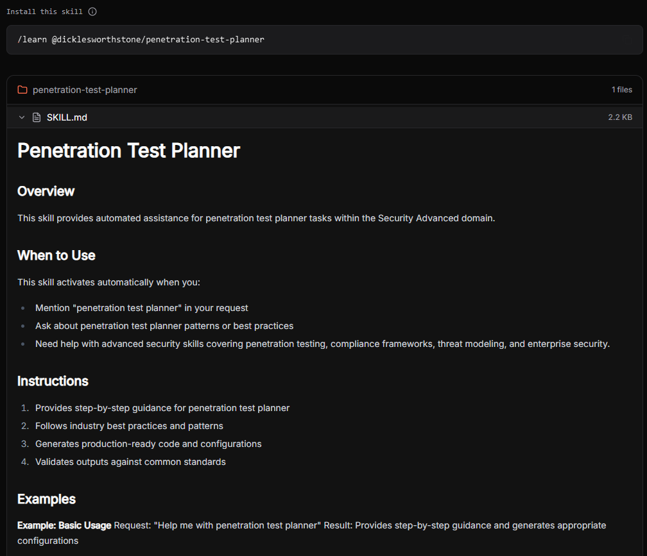The width and height of the screenshot is (647, 556).
Task: Click the first bullet about mentioning penetration test planner
Action: [141, 308]
